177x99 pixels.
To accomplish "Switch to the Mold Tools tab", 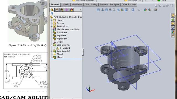I will (x=77, y=4).
